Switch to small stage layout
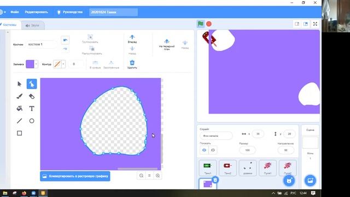This screenshot has height=197, width=350. [297, 24]
